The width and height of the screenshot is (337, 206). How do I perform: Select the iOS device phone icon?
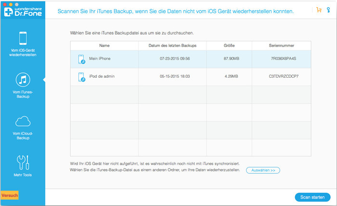pos(23,38)
